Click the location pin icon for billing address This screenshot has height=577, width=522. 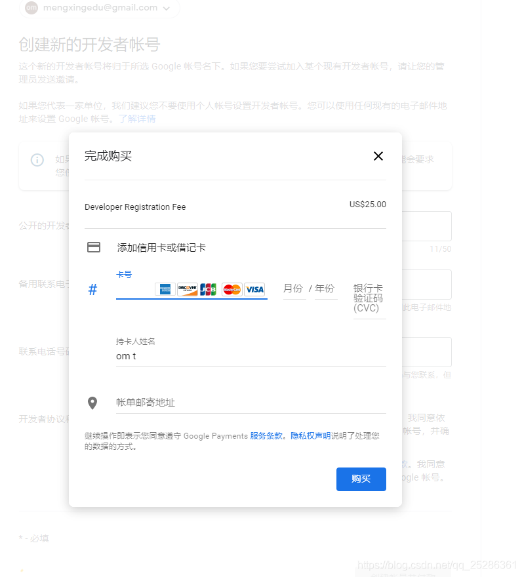[92, 403]
